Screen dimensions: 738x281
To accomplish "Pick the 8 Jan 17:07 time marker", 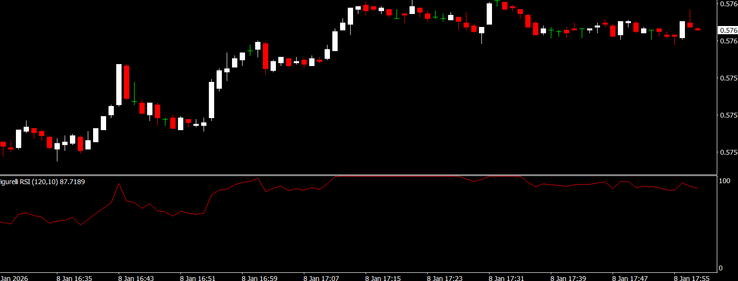I will point(321,278).
